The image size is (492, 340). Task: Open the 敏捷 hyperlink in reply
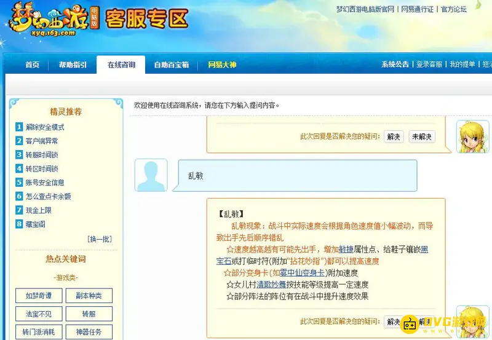[x=346, y=250]
